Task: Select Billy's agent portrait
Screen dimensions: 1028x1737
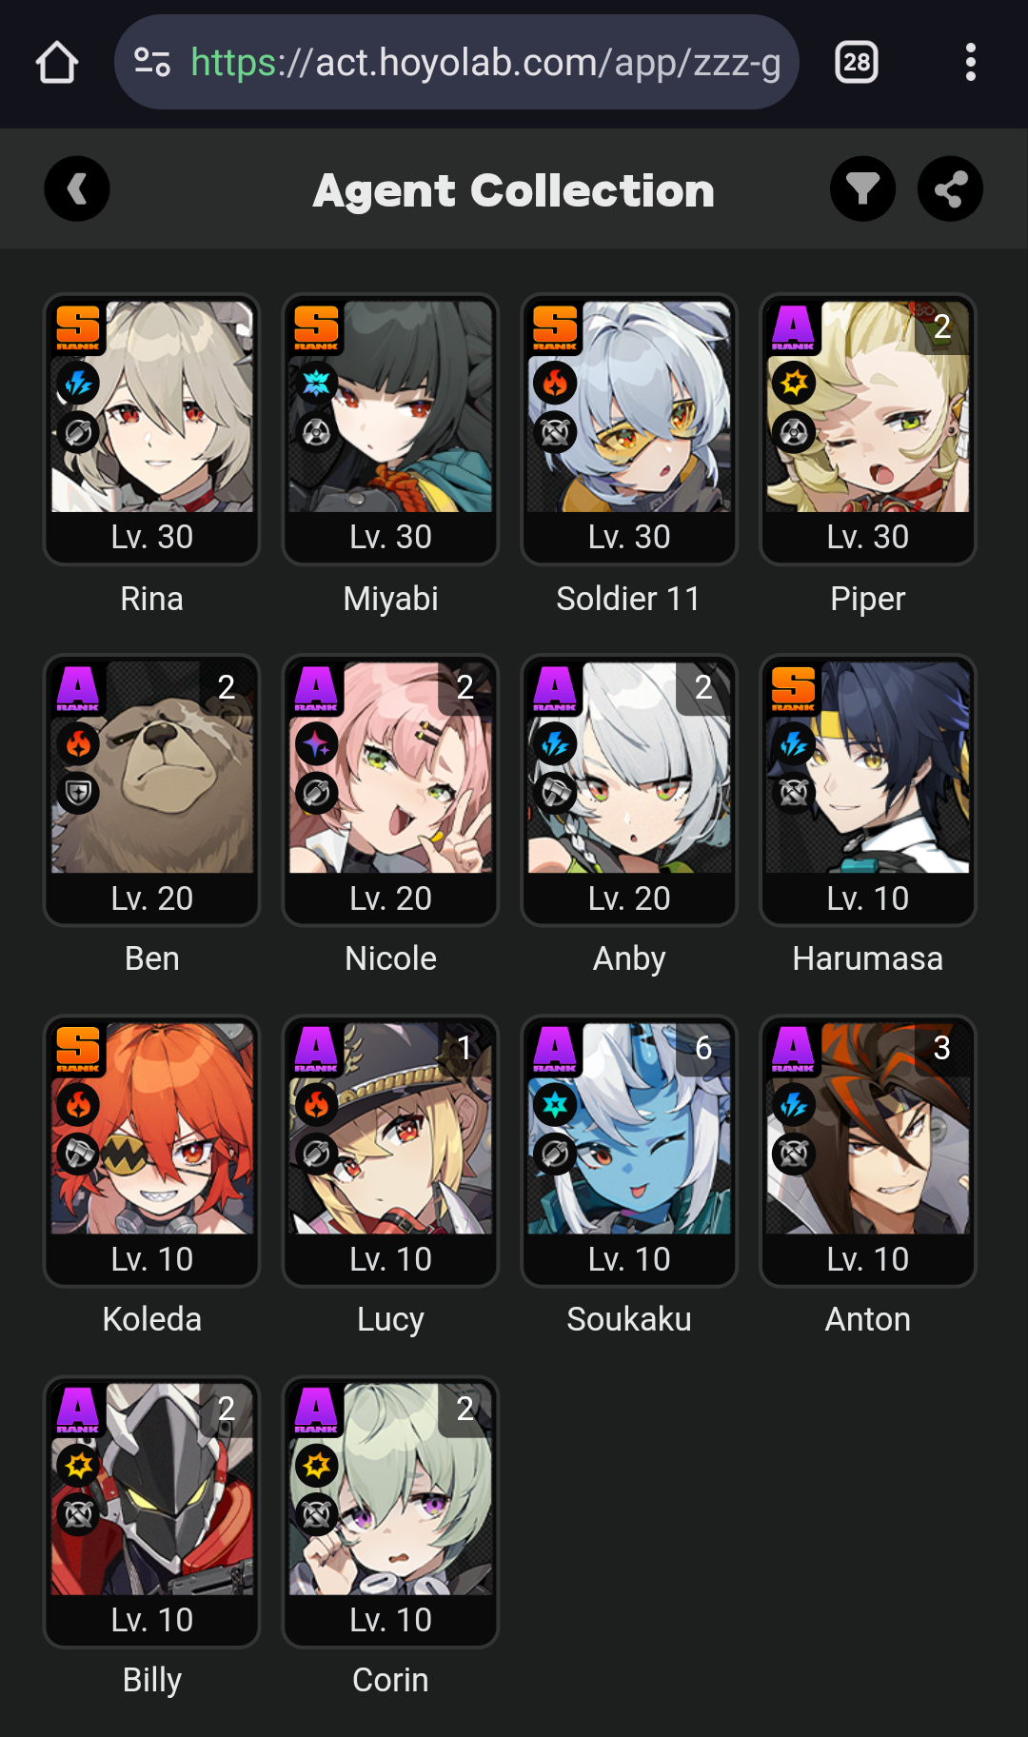Action: point(152,1490)
